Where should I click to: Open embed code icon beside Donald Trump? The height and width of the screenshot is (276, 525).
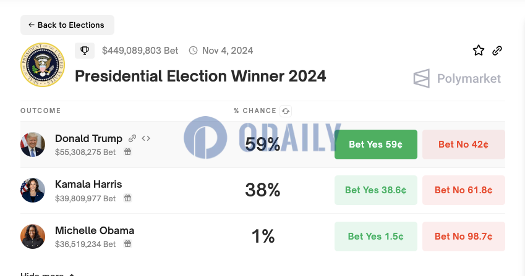pyautogui.click(x=146, y=138)
